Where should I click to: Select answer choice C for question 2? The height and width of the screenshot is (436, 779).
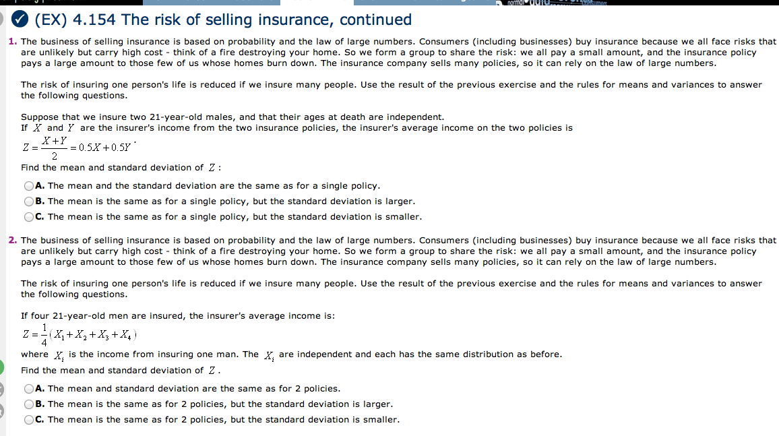pyautogui.click(x=29, y=418)
